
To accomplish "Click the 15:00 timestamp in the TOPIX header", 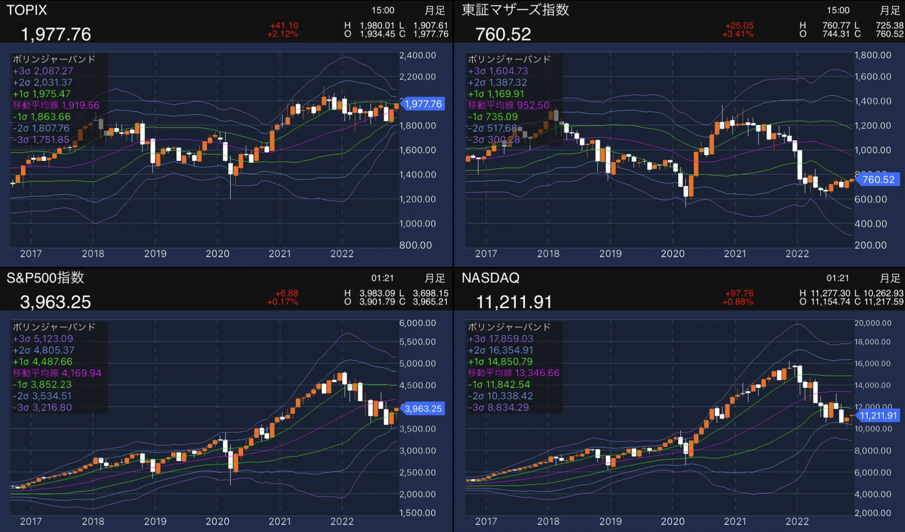I will point(383,11).
